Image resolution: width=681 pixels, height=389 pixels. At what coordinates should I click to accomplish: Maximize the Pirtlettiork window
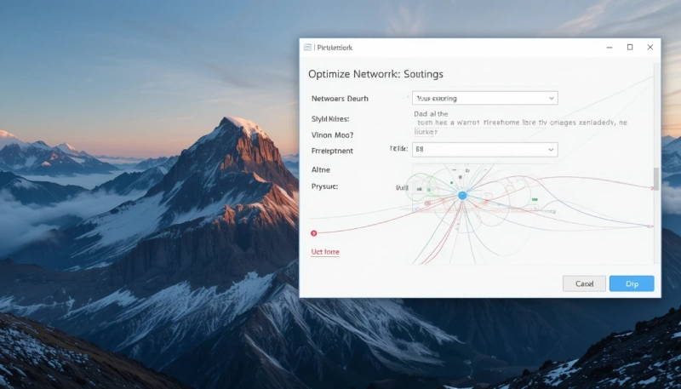tap(630, 48)
